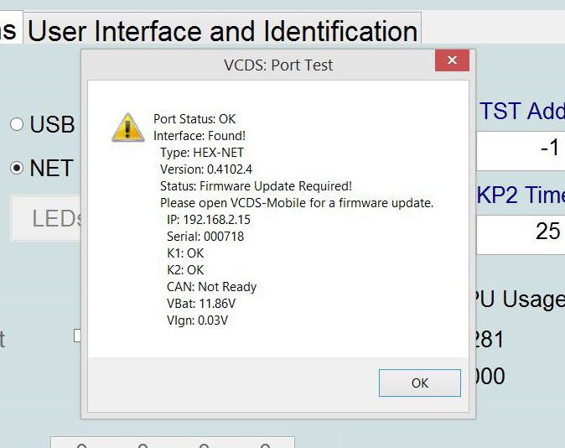Click the 'K1: OK' line

[x=185, y=253]
